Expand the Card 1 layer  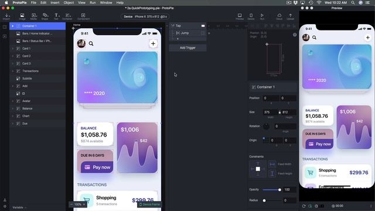pos(13,49)
